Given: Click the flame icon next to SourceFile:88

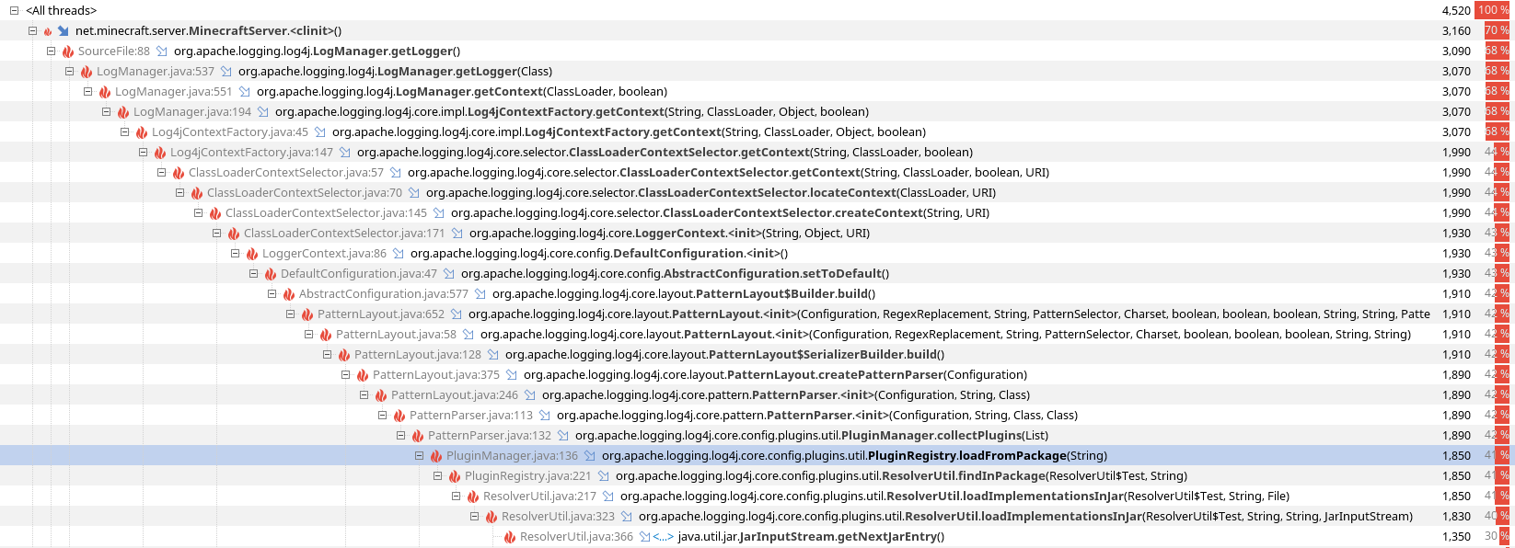Looking at the screenshot, I should pyautogui.click(x=68, y=51).
